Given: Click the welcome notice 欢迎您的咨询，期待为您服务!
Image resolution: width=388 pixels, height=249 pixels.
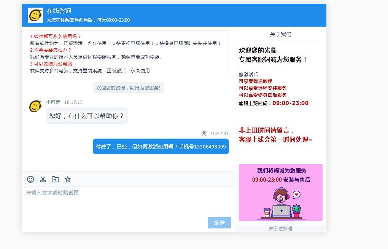Looking at the screenshot, I should pyautogui.click(x=128, y=88).
